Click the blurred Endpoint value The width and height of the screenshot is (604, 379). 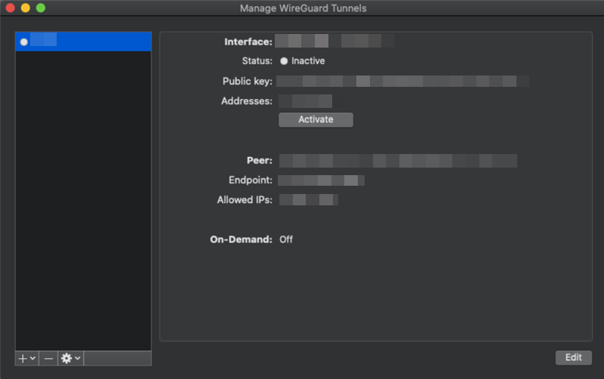tap(321, 180)
